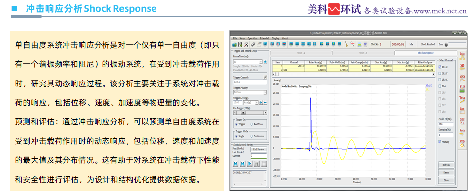
Task: Click the Pre Trigger slider handle
Action: click(243, 113)
